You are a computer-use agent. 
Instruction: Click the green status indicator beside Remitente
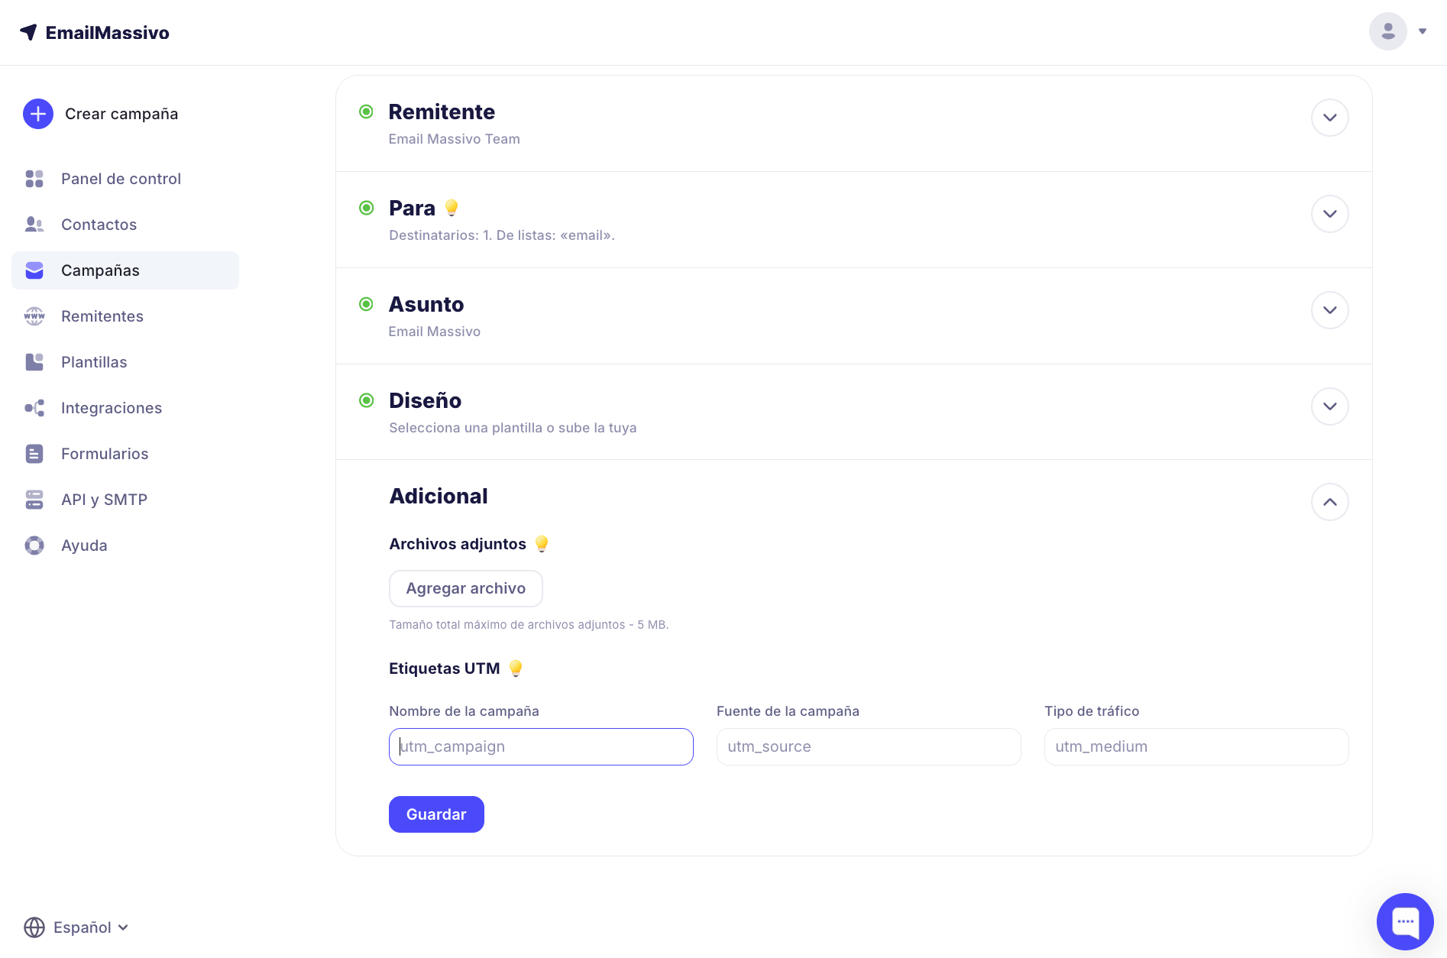[x=367, y=112]
